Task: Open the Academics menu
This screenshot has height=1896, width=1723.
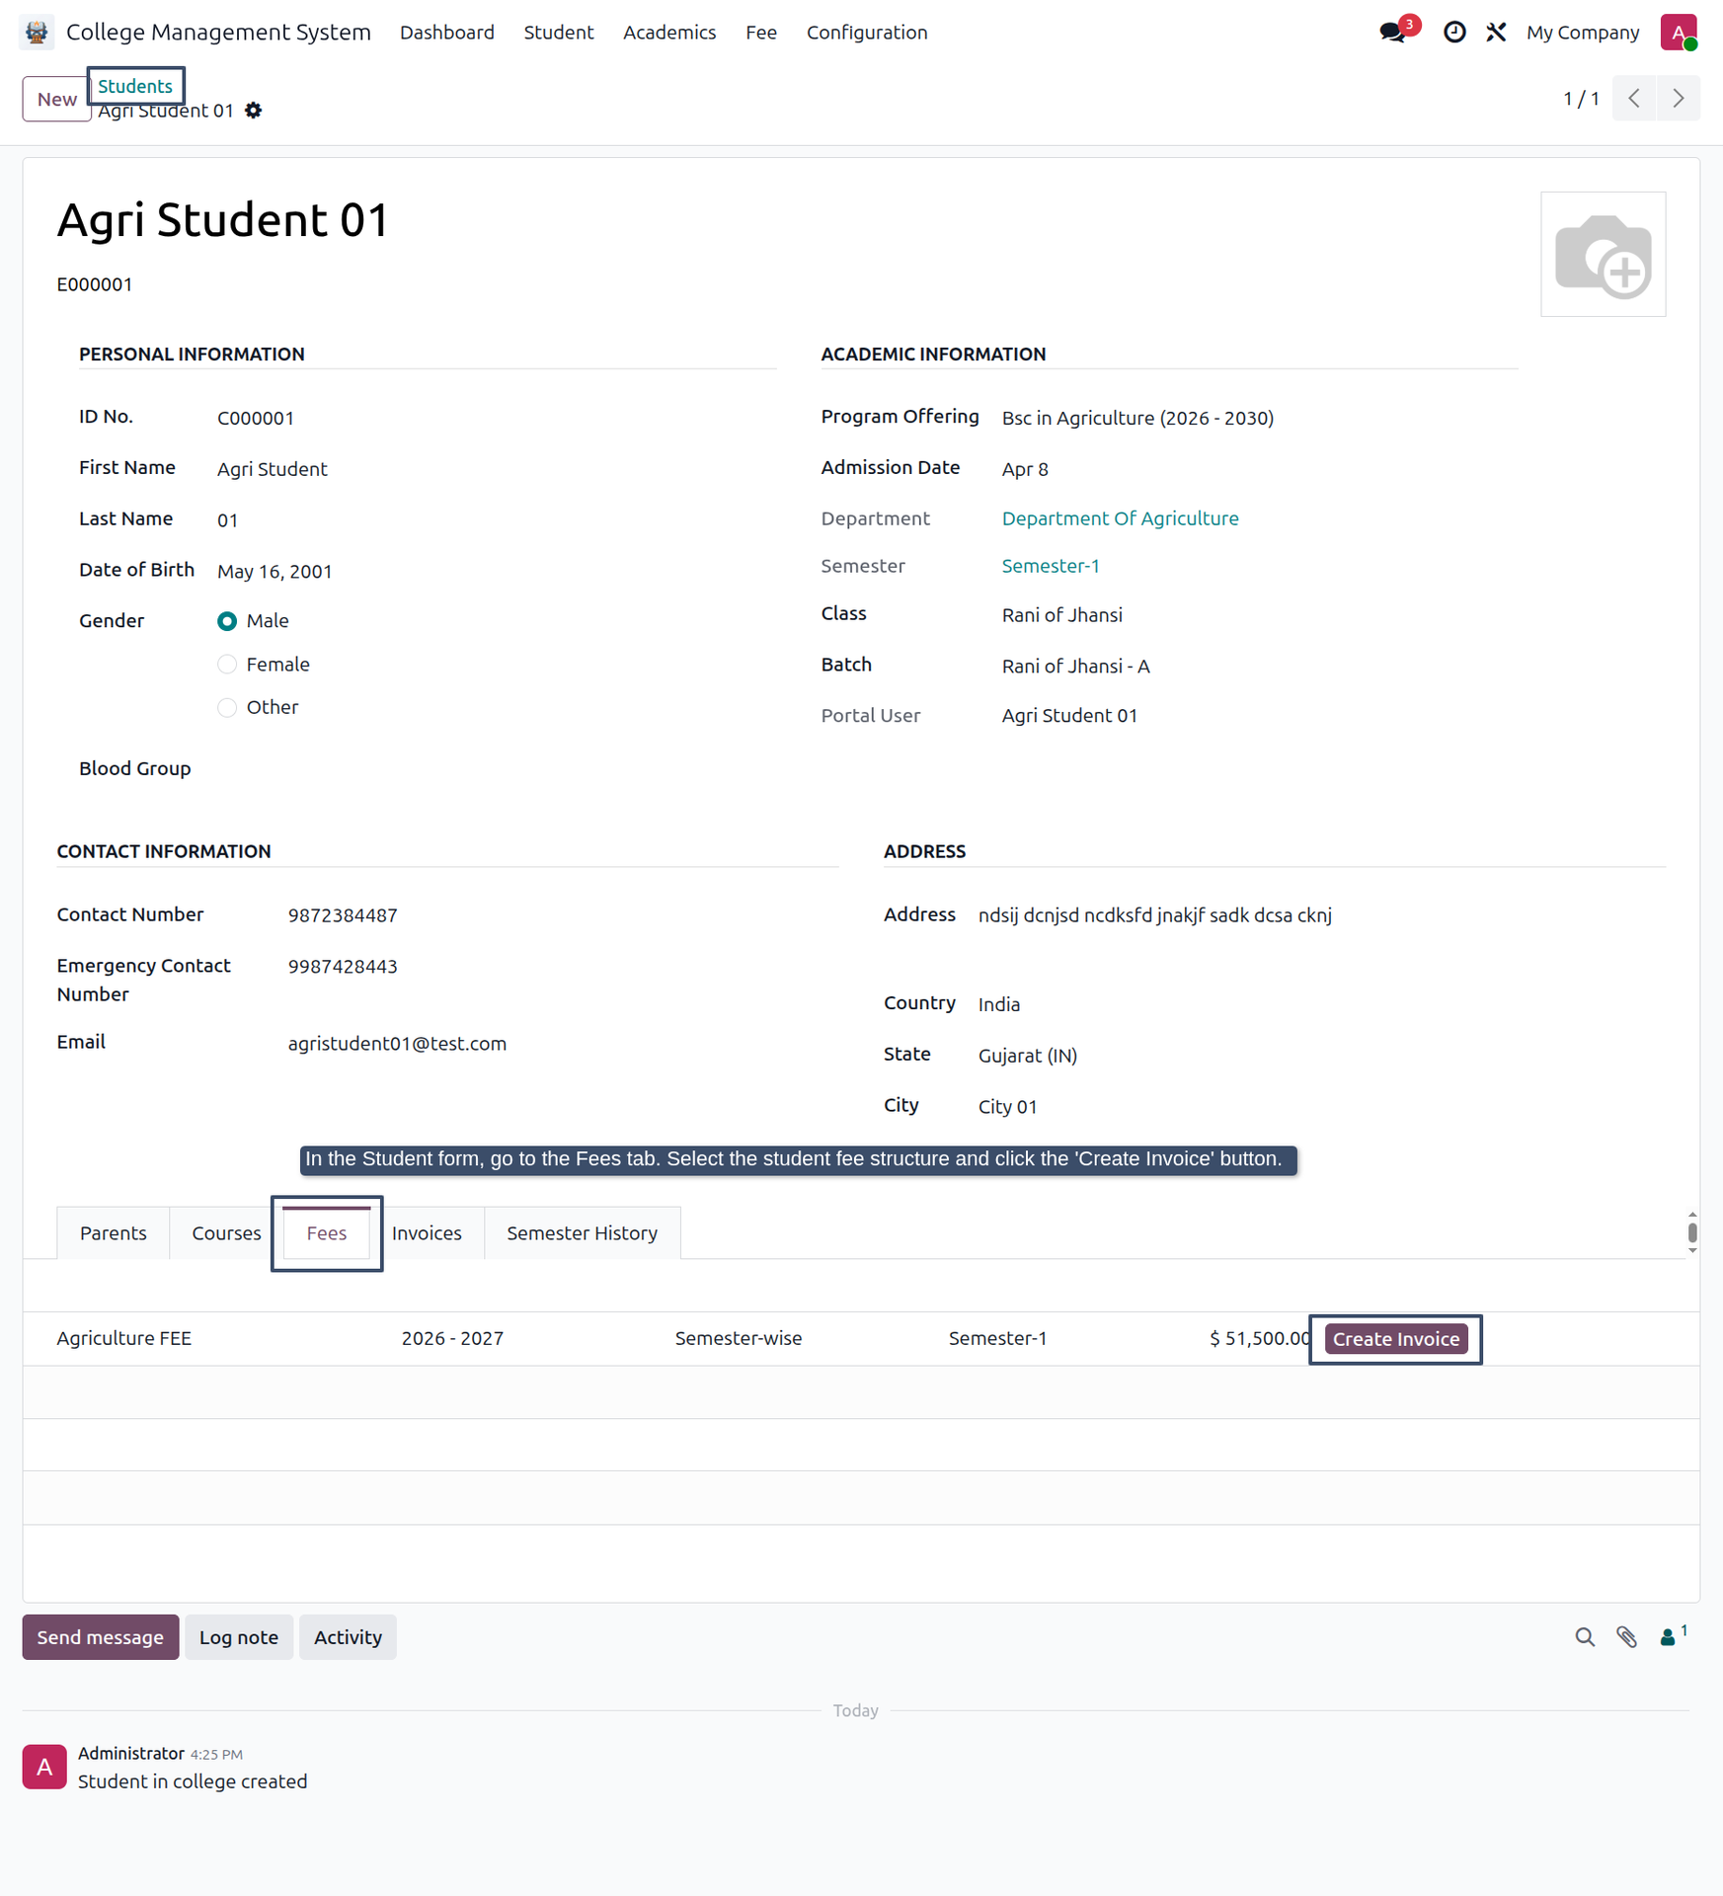Action: tap(669, 33)
